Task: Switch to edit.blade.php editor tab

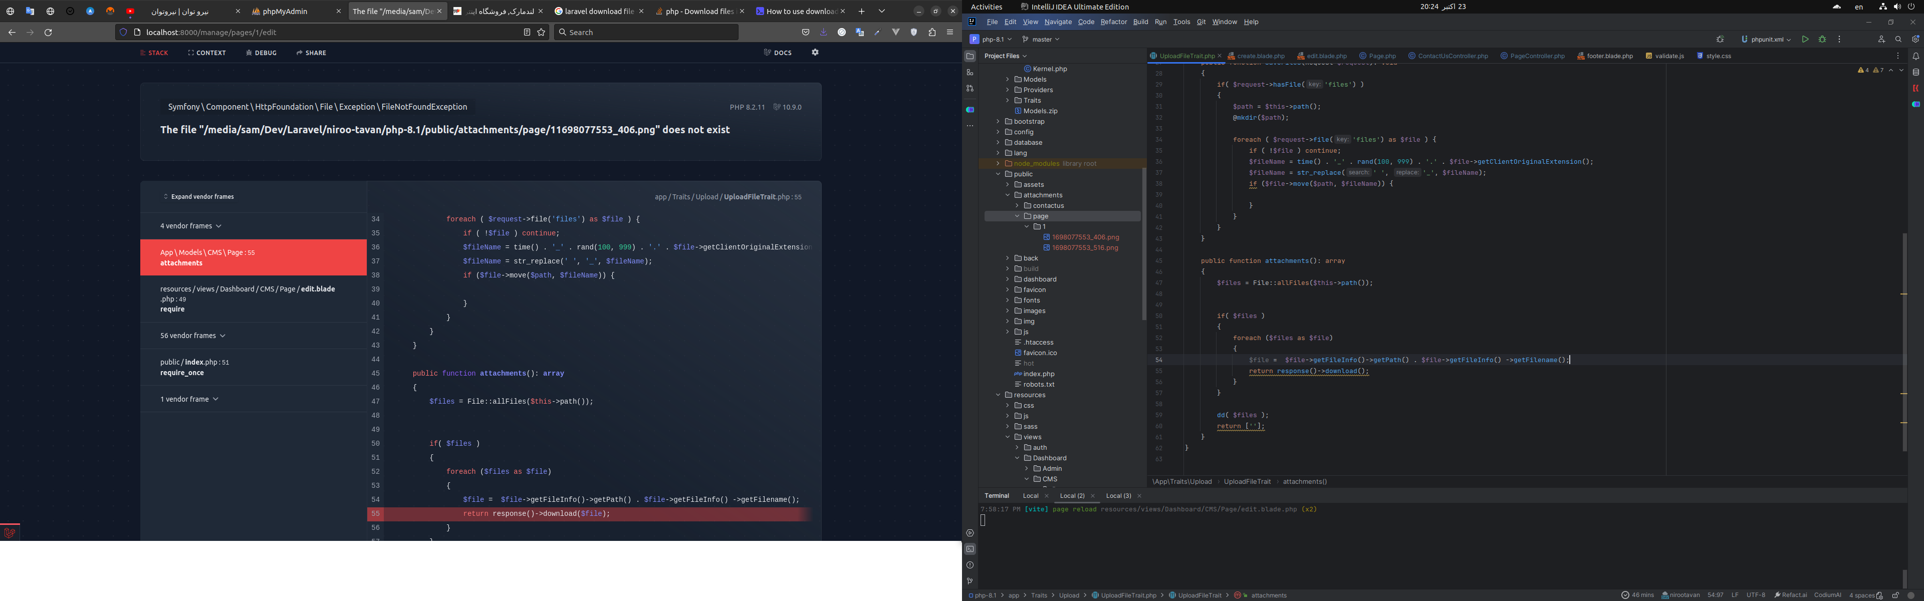Action: 1326,56
